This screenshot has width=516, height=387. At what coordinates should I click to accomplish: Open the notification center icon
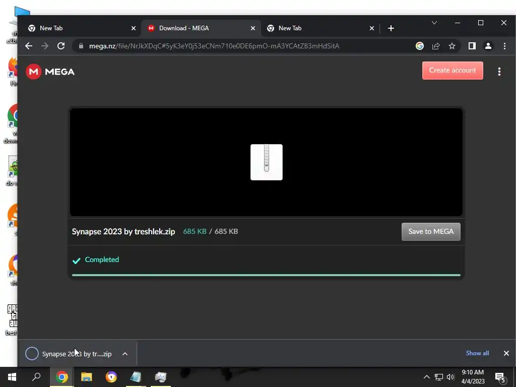(500, 377)
